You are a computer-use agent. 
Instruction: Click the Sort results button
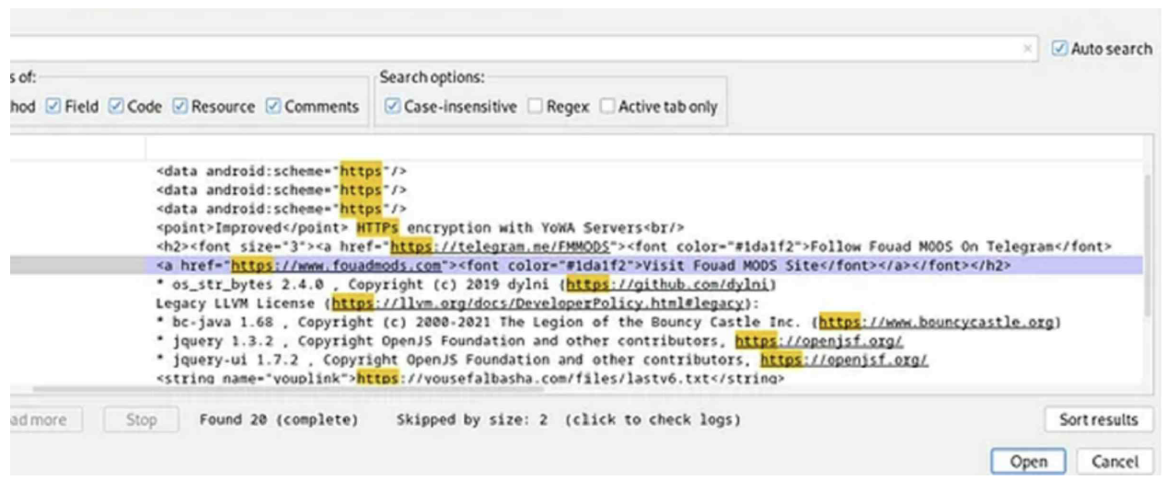[1098, 420]
